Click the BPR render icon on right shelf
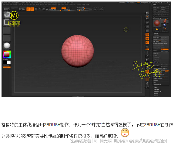 [x=147, y=13]
